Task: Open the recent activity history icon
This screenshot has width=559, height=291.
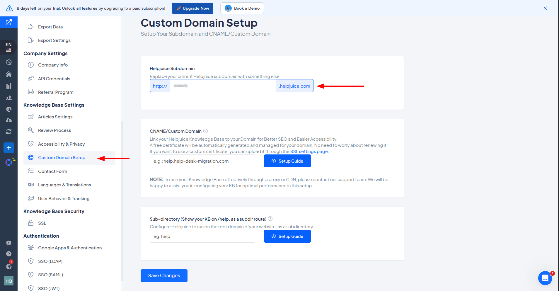Action: coord(9,62)
